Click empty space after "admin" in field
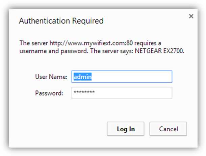Image resolution: width=206 pixels, height=156 pixels. pos(135,77)
